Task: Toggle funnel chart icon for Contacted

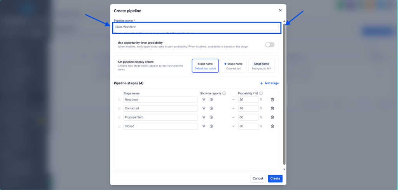Action: pos(204,108)
